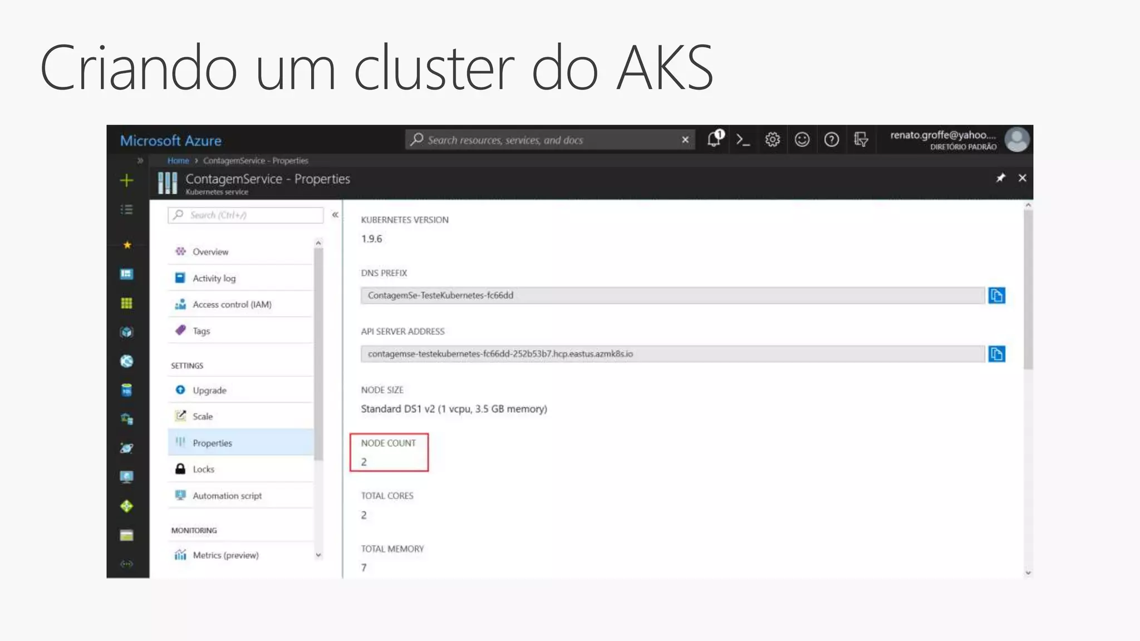Click the Kubernetes version value 1.9.6

click(371, 239)
